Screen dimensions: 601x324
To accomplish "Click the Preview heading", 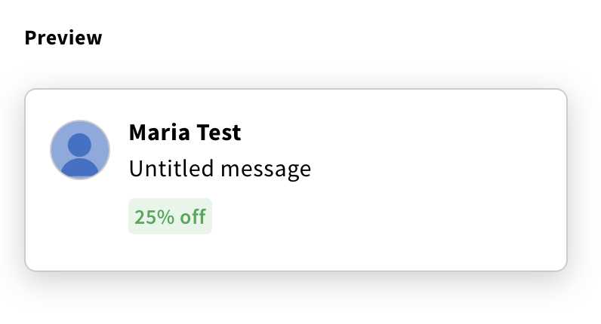I will coord(63,38).
